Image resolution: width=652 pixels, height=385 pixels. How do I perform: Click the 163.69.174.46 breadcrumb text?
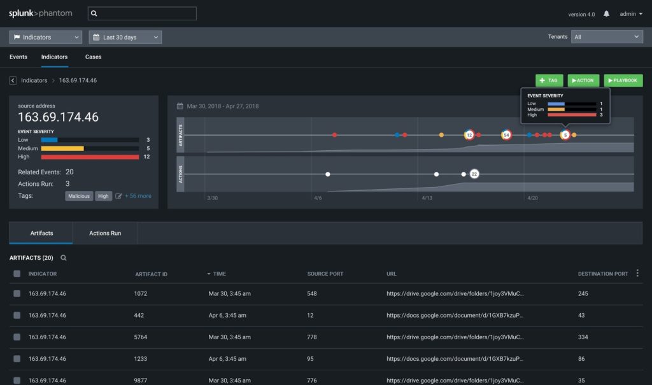pyautogui.click(x=78, y=80)
